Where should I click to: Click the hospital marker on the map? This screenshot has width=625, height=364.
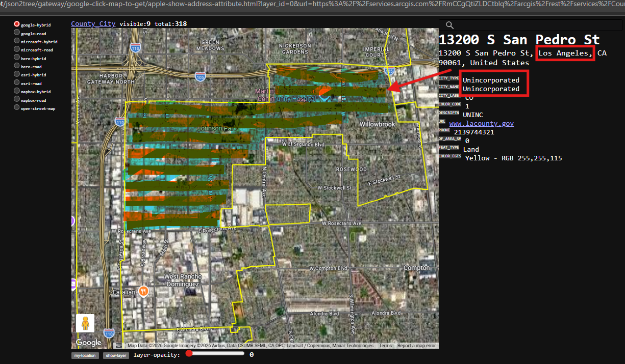323,93
